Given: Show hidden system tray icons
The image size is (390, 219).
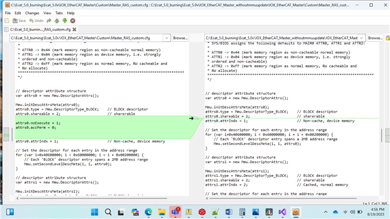Looking at the screenshot, I should pos(325,212).
